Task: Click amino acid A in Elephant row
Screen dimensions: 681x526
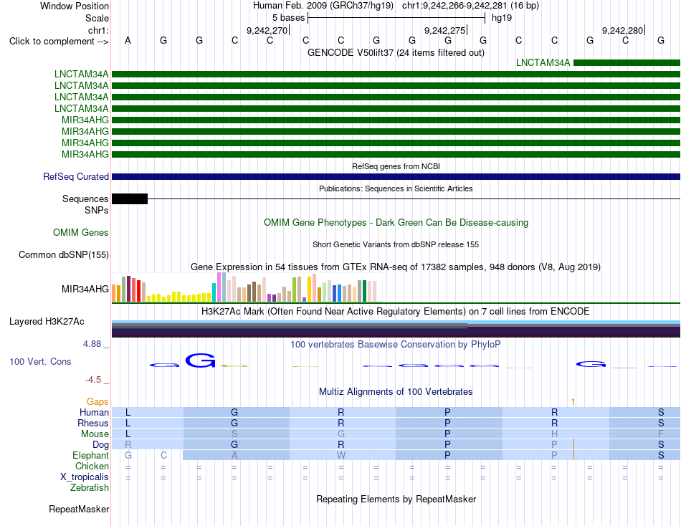Action: tap(234, 455)
